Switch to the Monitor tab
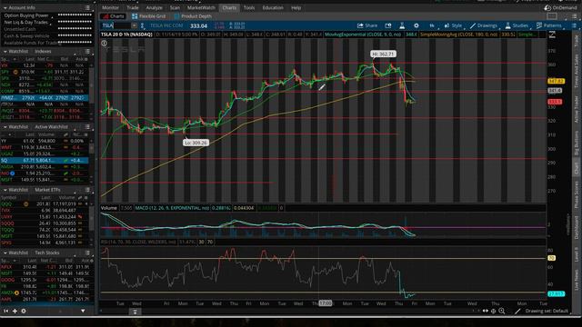The width and height of the screenshot is (582, 327). click(x=110, y=8)
